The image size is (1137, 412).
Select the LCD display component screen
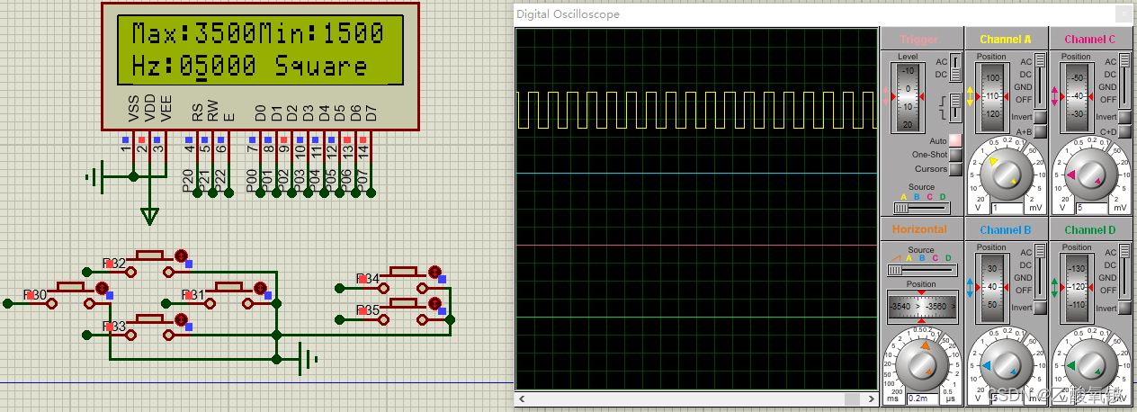pyautogui.click(x=259, y=50)
